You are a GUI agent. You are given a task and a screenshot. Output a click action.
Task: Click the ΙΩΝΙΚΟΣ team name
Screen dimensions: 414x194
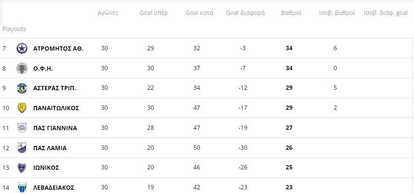(46, 168)
